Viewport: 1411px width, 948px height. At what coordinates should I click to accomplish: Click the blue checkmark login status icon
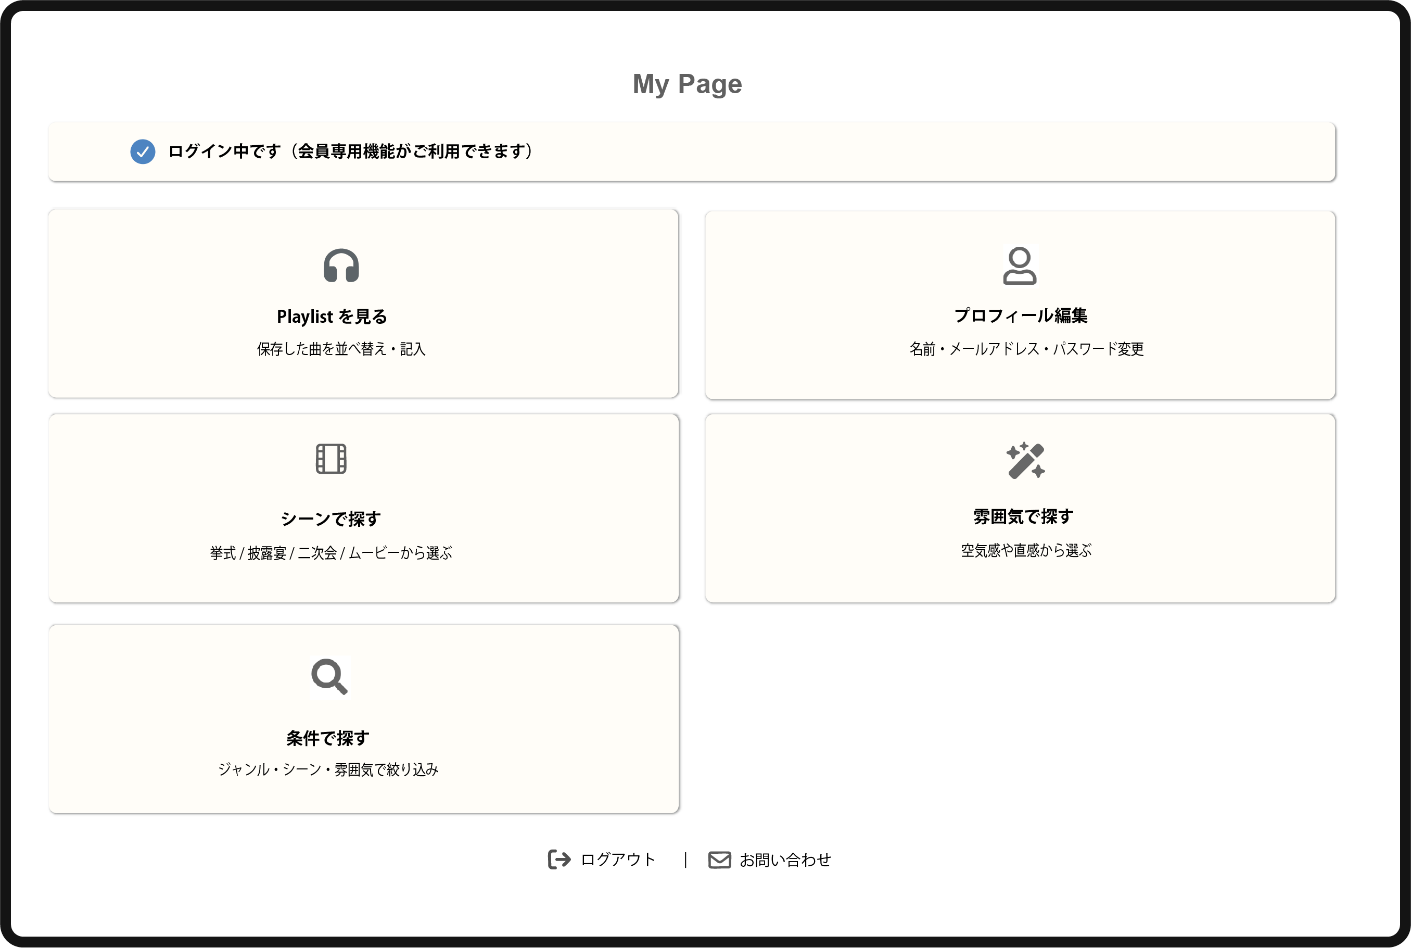(x=143, y=151)
